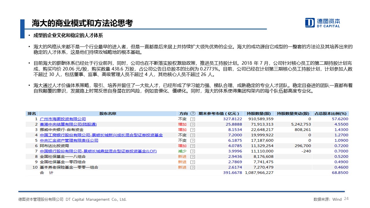Select 全国社保基金一零四组合 name
Image resolution: width=370 pixels, height=208 pixels.
pos(62,162)
